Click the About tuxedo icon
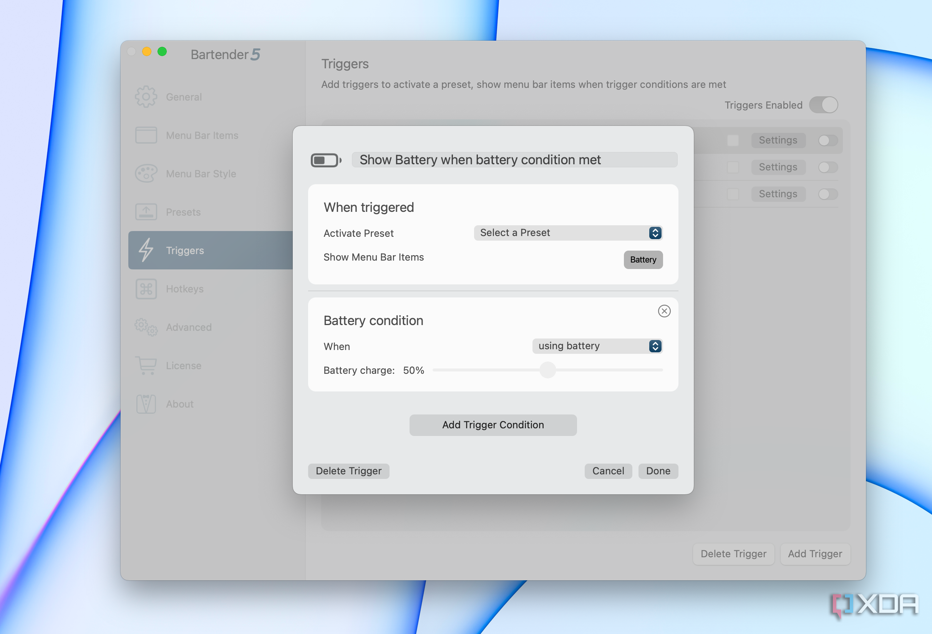932x634 pixels. [x=146, y=404]
